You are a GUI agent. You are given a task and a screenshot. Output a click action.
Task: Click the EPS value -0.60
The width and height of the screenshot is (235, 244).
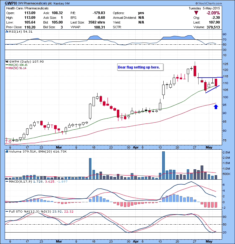click(101, 18)
